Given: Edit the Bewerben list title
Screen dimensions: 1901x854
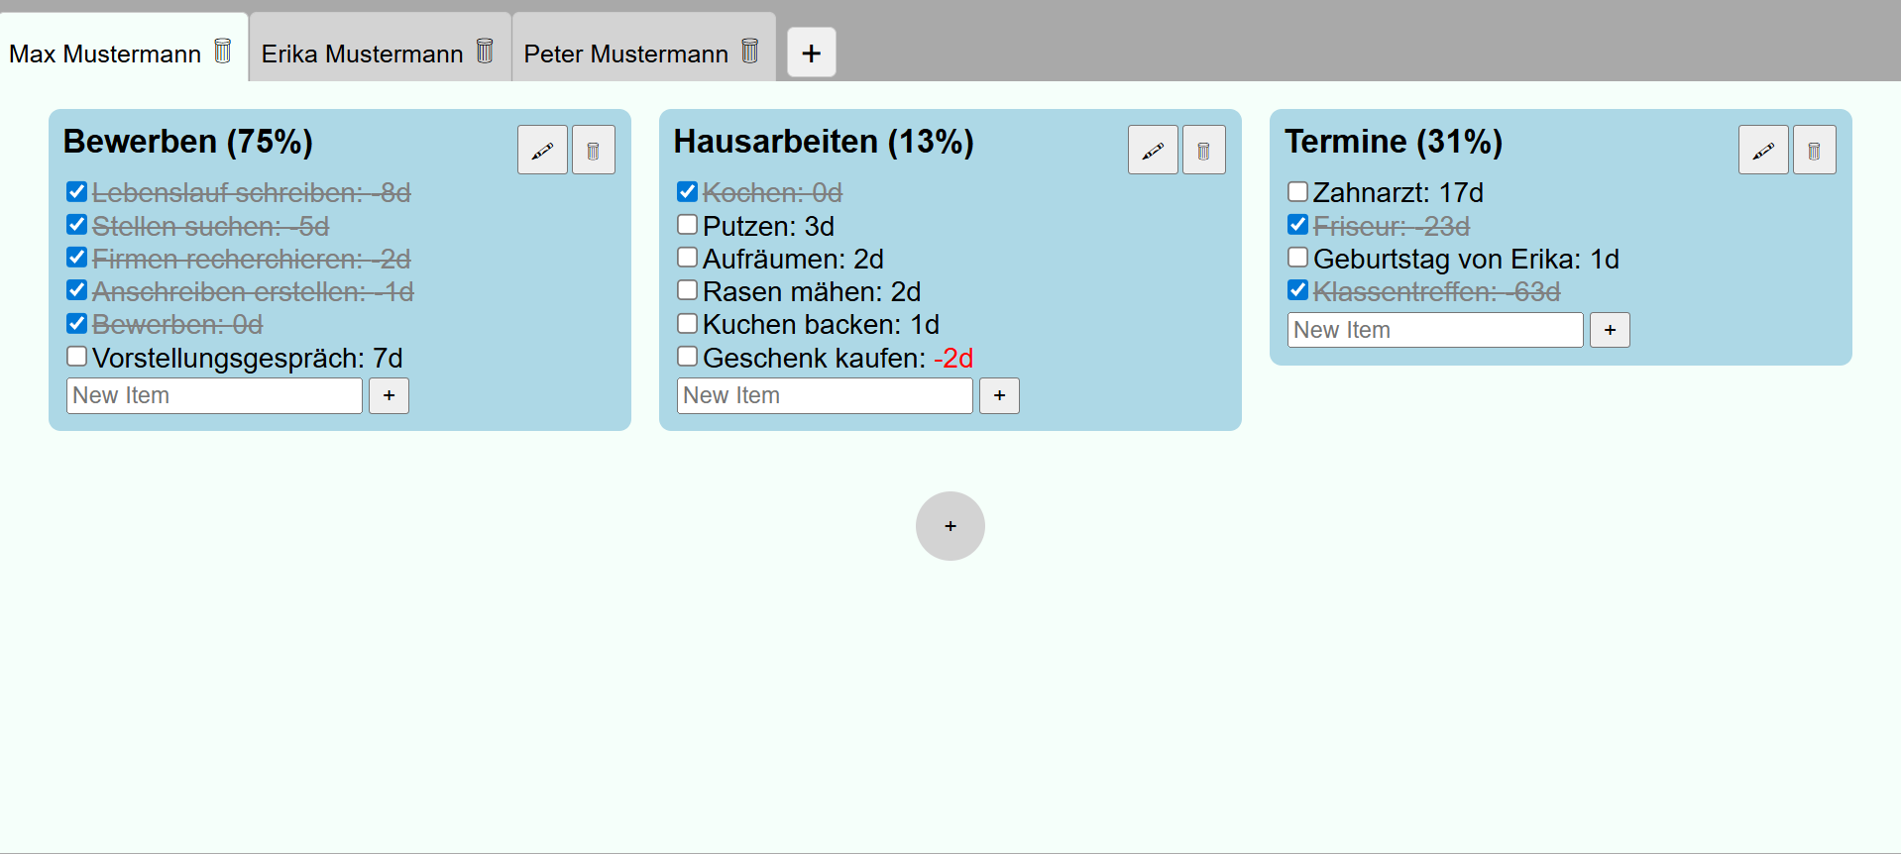Looking at the screenshot, I should click(542, 150).
